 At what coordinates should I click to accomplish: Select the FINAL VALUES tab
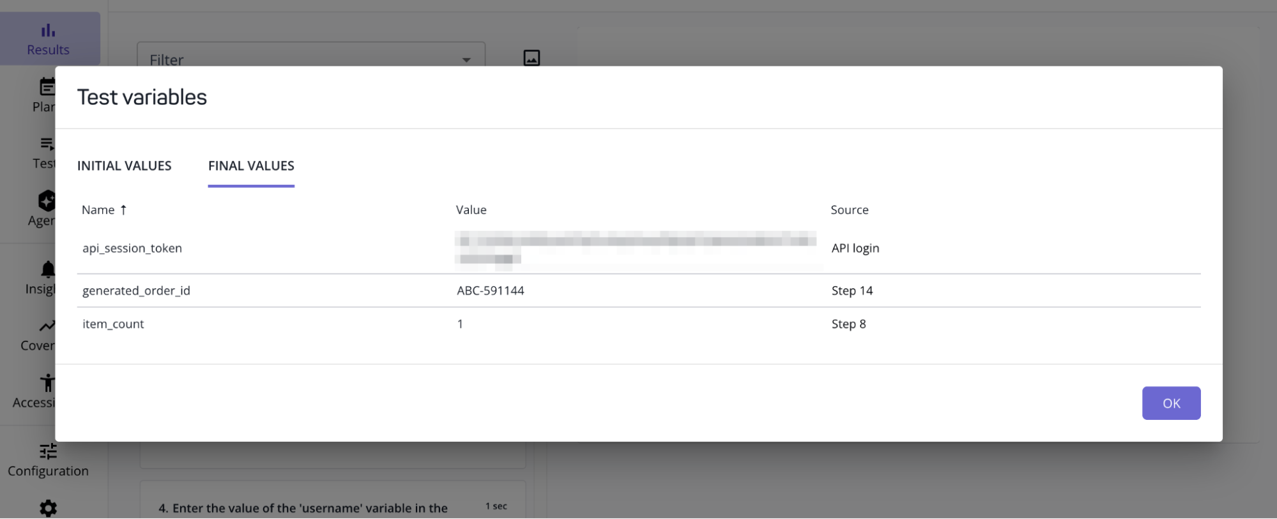click(251, 166)
